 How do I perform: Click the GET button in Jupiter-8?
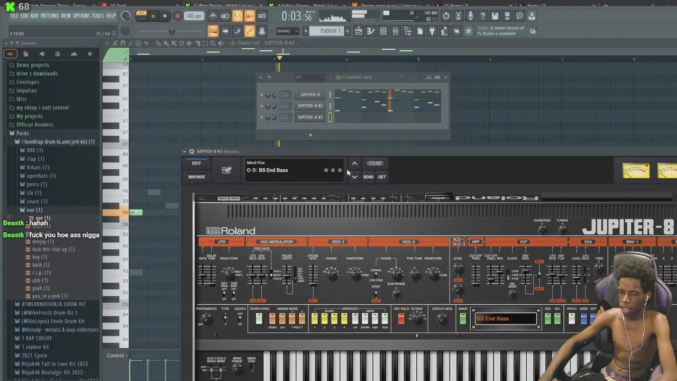click(x=382, y=177)
